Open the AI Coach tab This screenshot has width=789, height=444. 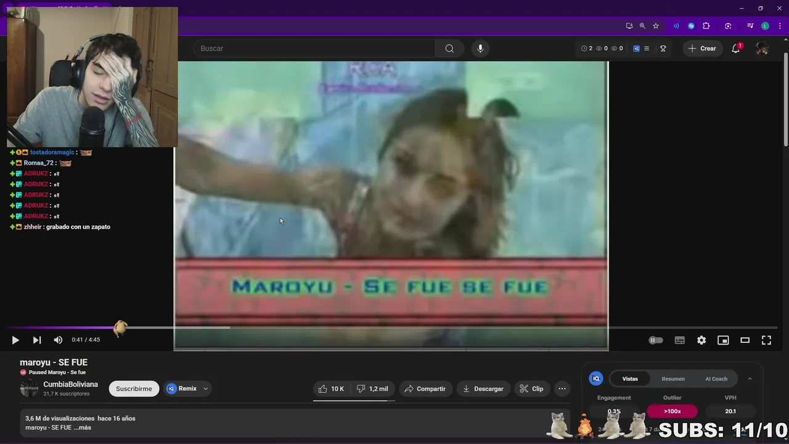pyautogui.click(x=716, y=379)
